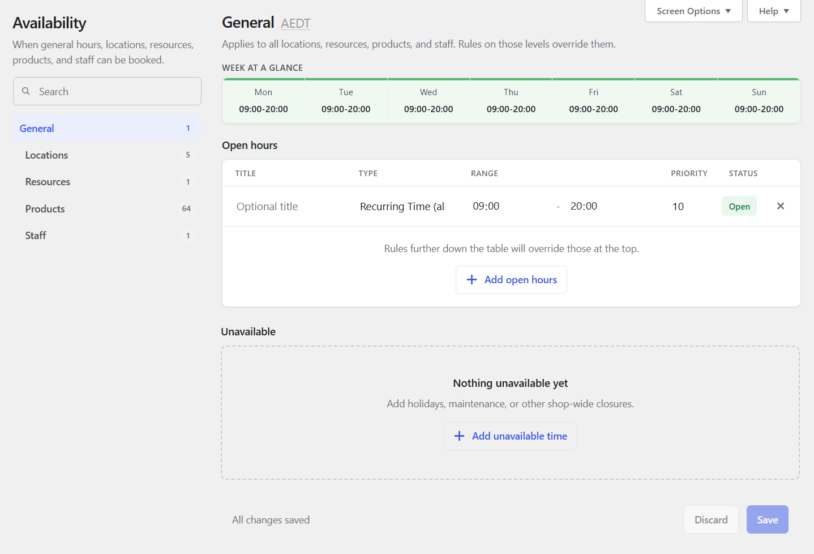814x554 pixels.
Task: Open Staff in the sidebar
Action: click(107, 236)
